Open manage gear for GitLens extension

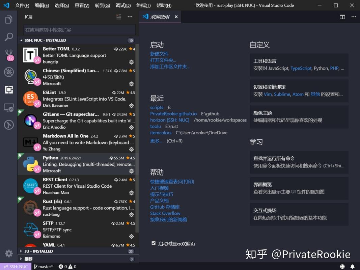tap(131, 128)
